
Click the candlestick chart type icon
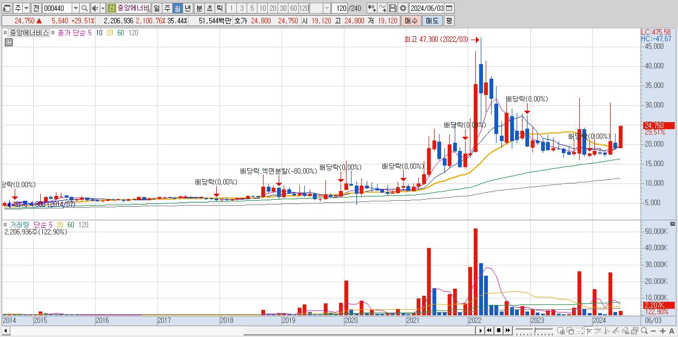372,8
